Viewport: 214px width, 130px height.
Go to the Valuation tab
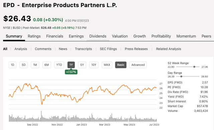point(120,36)
